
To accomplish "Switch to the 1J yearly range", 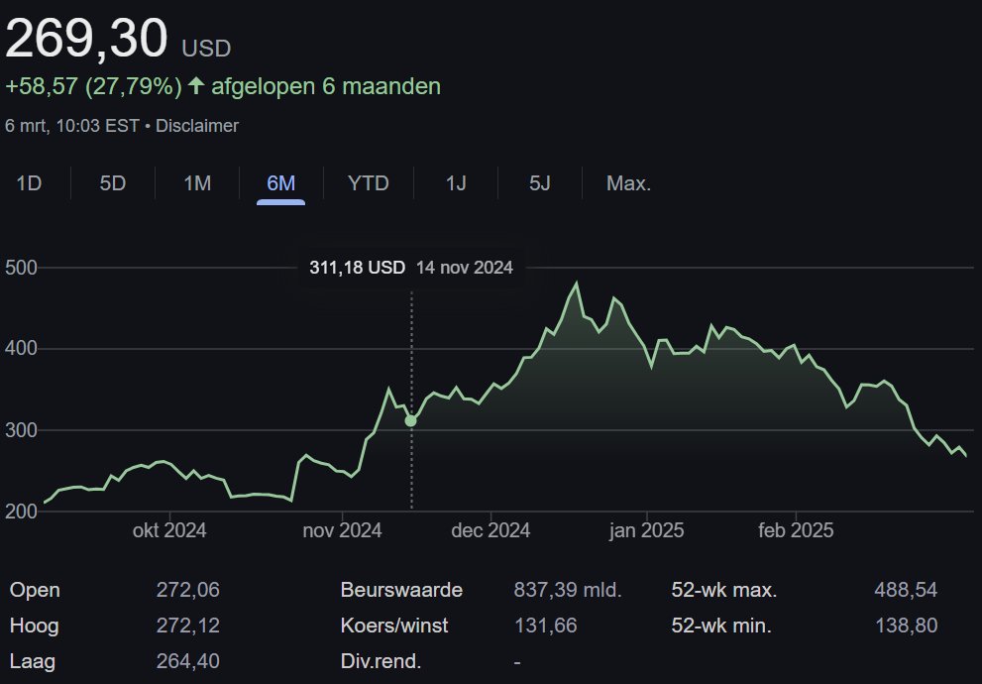I will click(456, 183).
